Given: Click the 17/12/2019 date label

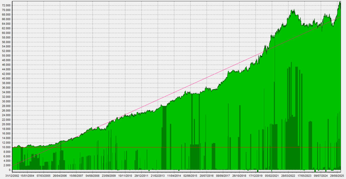Looking at the screenshot, I should pos(256,176).
